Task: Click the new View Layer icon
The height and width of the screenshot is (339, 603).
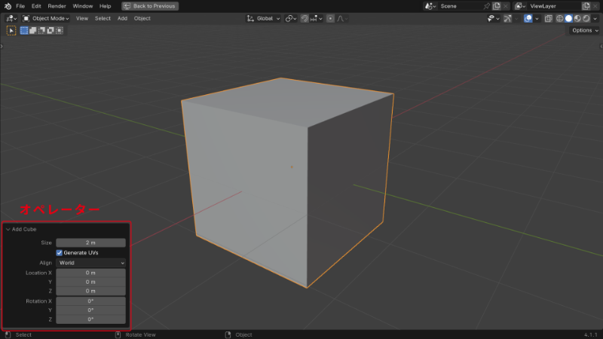Action: 586,6
